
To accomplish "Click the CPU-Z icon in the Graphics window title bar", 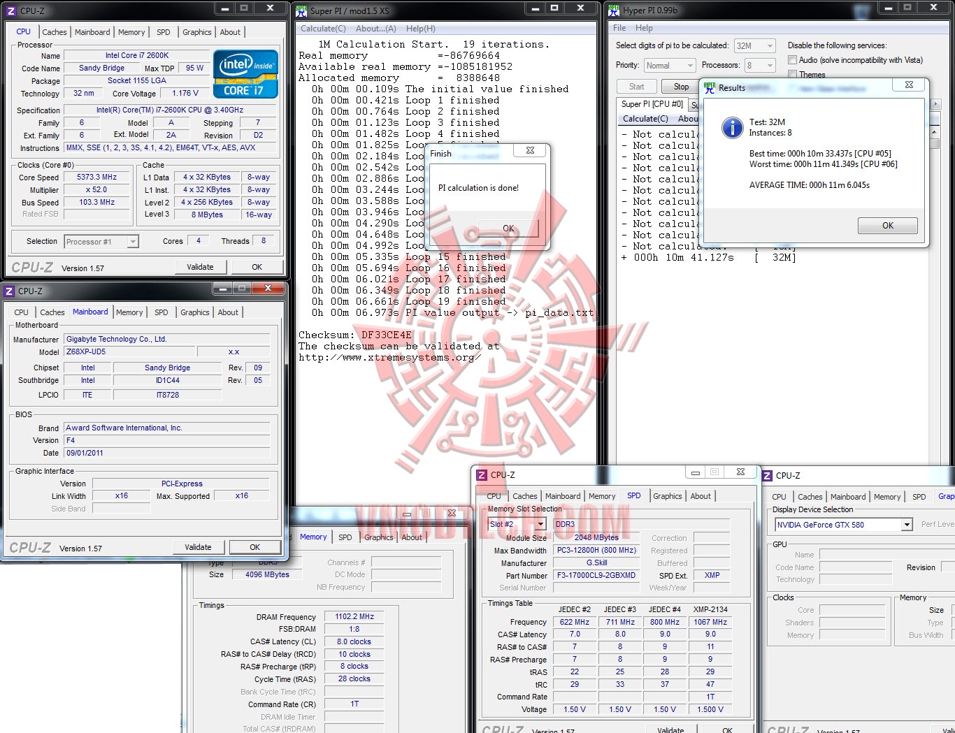I will pyautogui.click(x=767, y=475).
